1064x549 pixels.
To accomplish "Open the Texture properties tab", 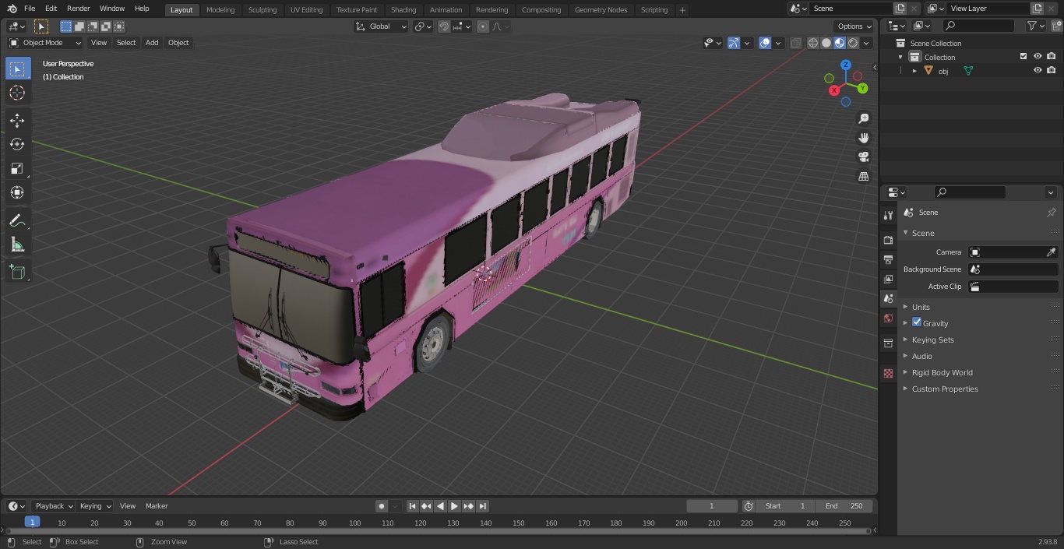I will tap(888, 374).
